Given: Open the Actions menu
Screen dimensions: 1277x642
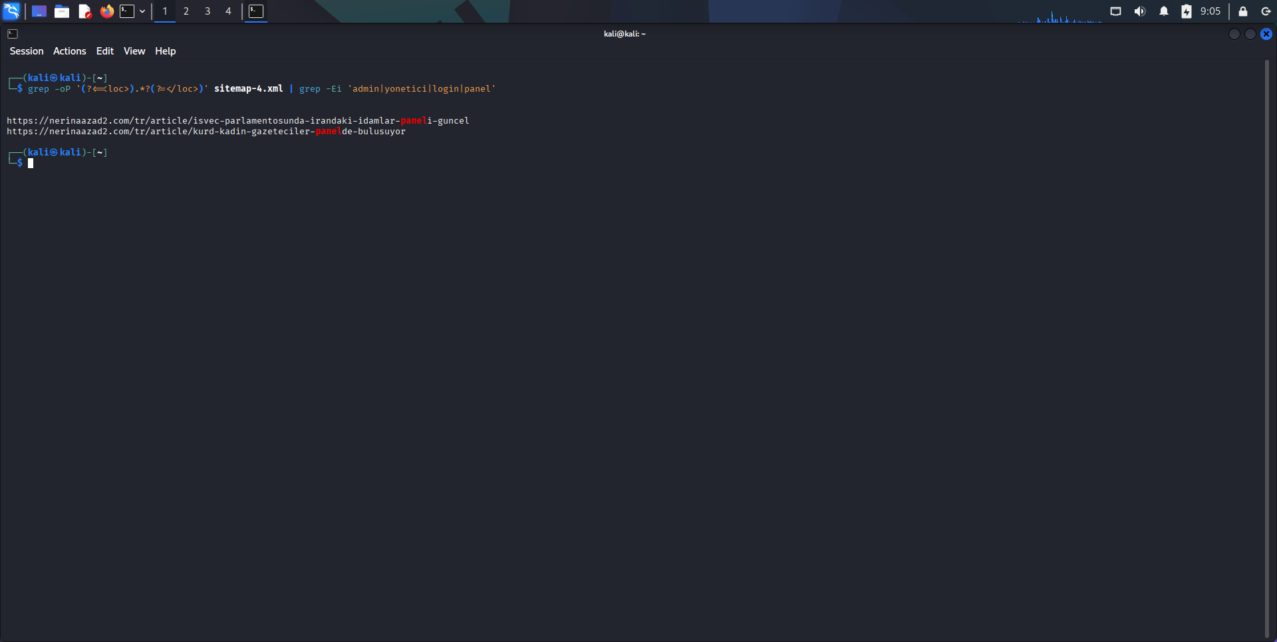Looking at the screenshot, I should point(70,51).
